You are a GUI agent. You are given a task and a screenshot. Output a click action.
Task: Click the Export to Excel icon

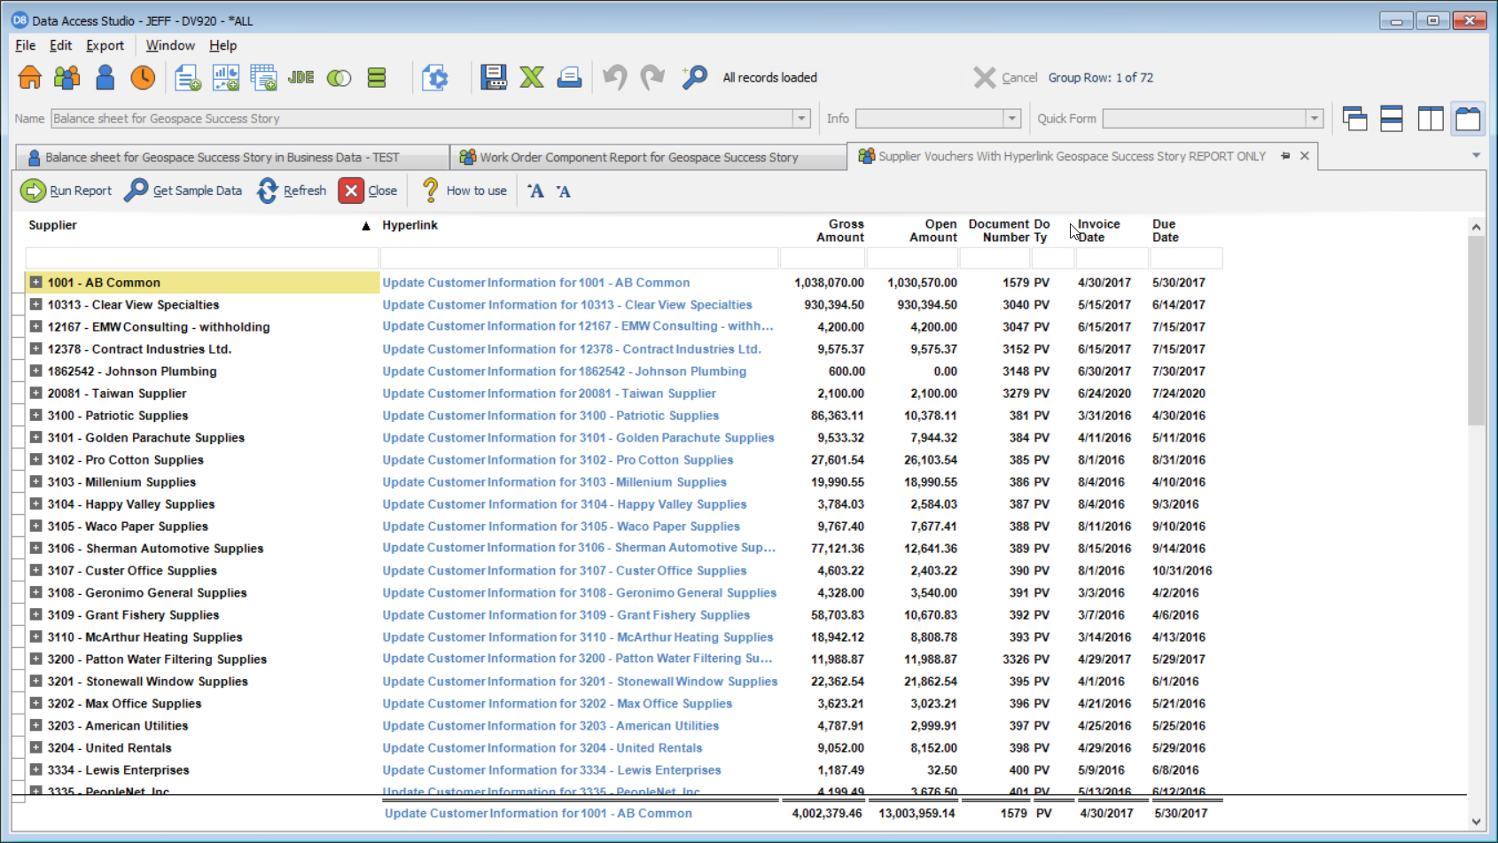point(532,78)
